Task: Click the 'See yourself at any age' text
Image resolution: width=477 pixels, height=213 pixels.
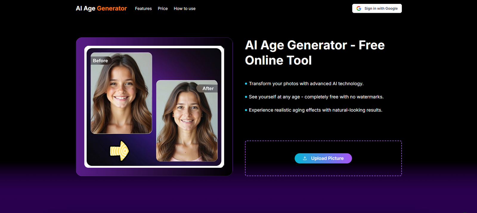Action: [316, 97]
